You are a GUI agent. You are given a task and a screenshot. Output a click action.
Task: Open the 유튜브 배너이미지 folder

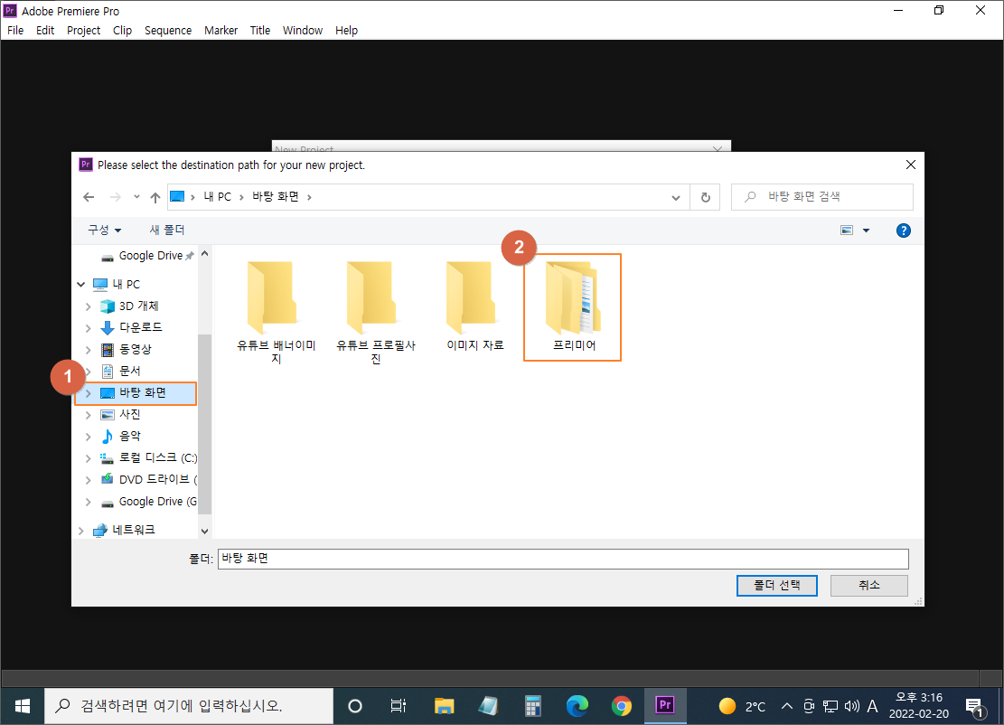tap(276, 312)
